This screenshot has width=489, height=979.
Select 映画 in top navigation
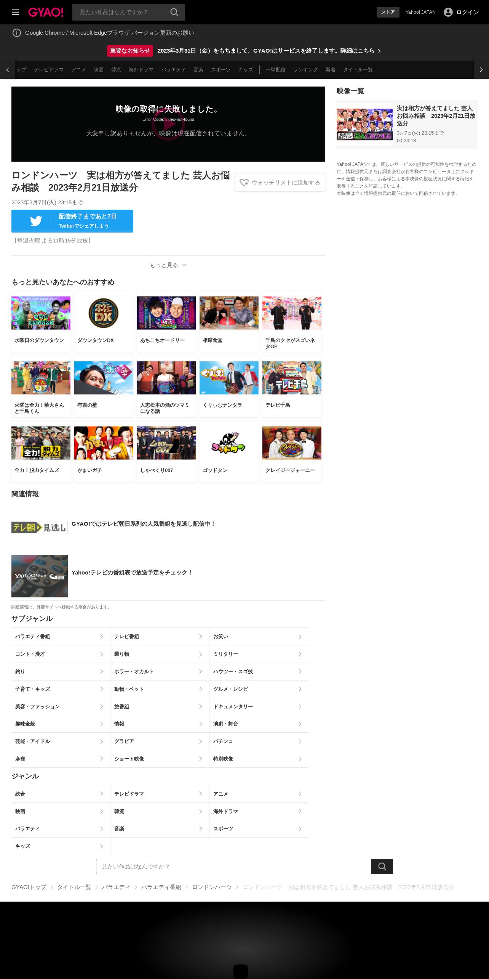[x=99, y=70]
